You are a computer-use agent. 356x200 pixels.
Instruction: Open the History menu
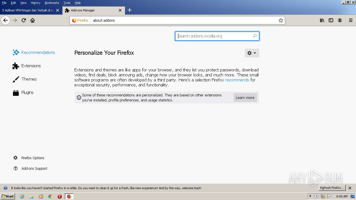pos(36,3)
